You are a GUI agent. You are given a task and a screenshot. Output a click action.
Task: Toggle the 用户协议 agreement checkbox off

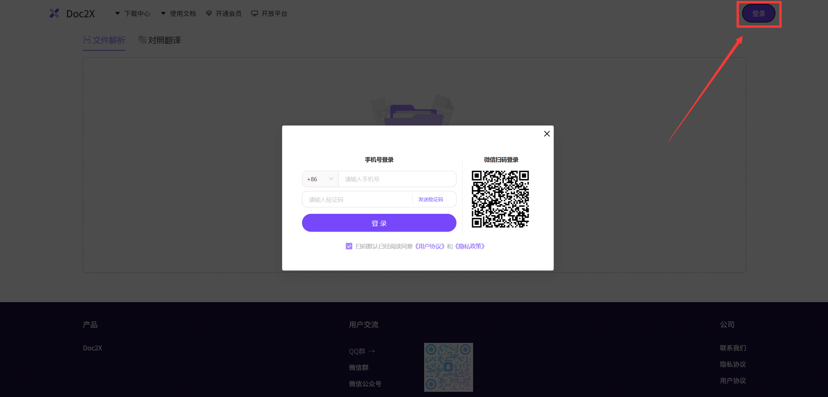pos(349,246)
